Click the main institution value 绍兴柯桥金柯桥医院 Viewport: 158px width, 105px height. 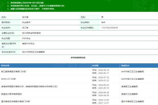click(31, 33)
